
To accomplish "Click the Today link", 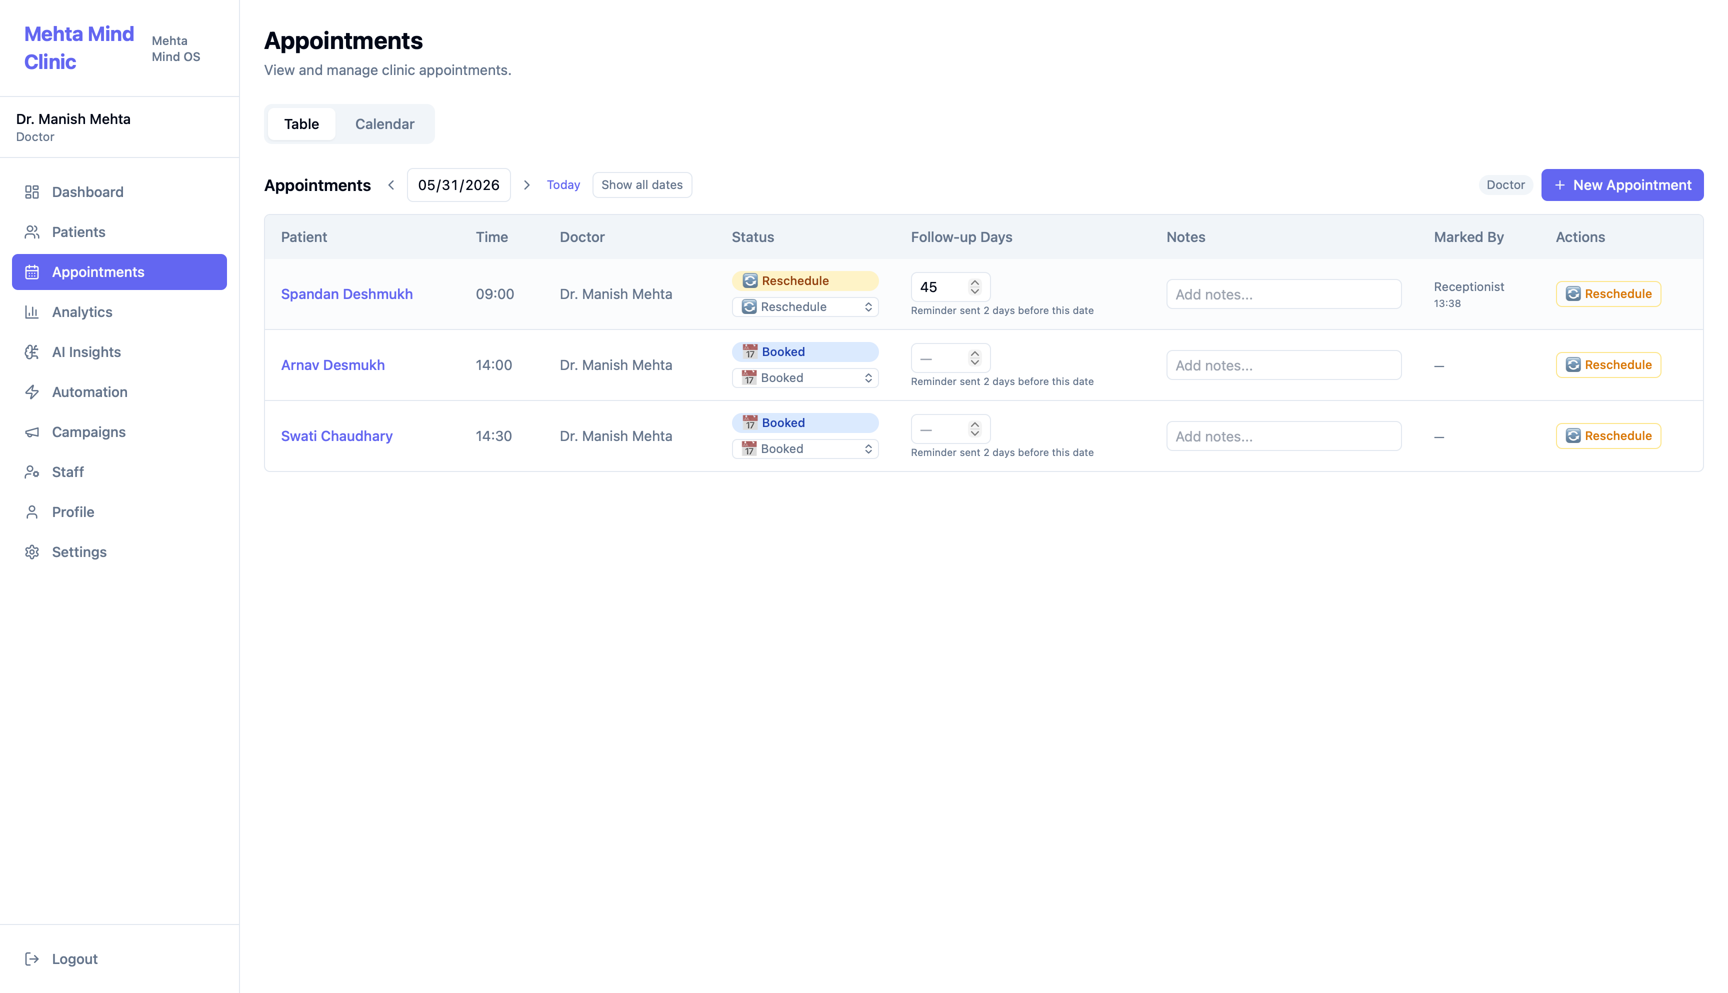I will tap(563, 185).
